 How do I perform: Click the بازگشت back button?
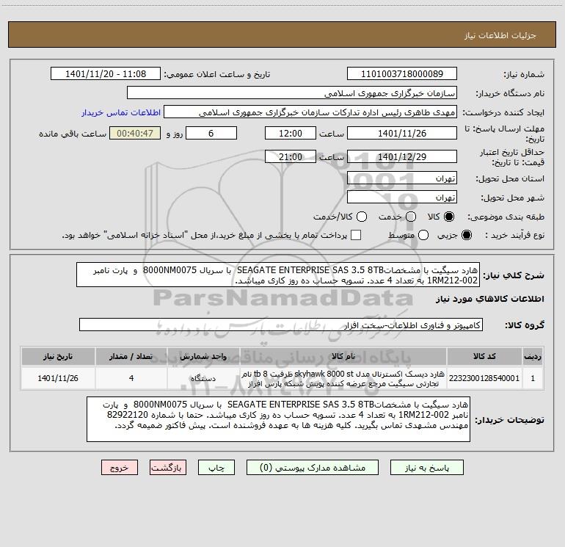pyautogui.click(x=168, y=468)
